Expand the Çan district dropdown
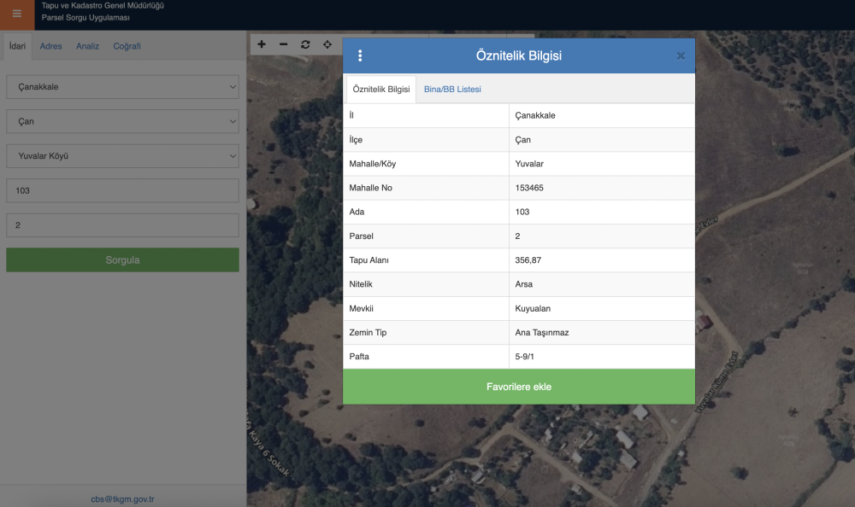Viewport: 855px width, 507px height. pyautogui.click(x=122, y=121)
